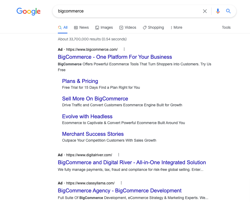
Task: Switch to the Images tab
Action: pyautogui.click(x=104, y=27)
